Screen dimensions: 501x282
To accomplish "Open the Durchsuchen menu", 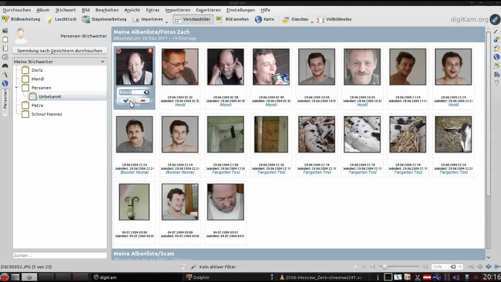I will (x=17, y=10).
